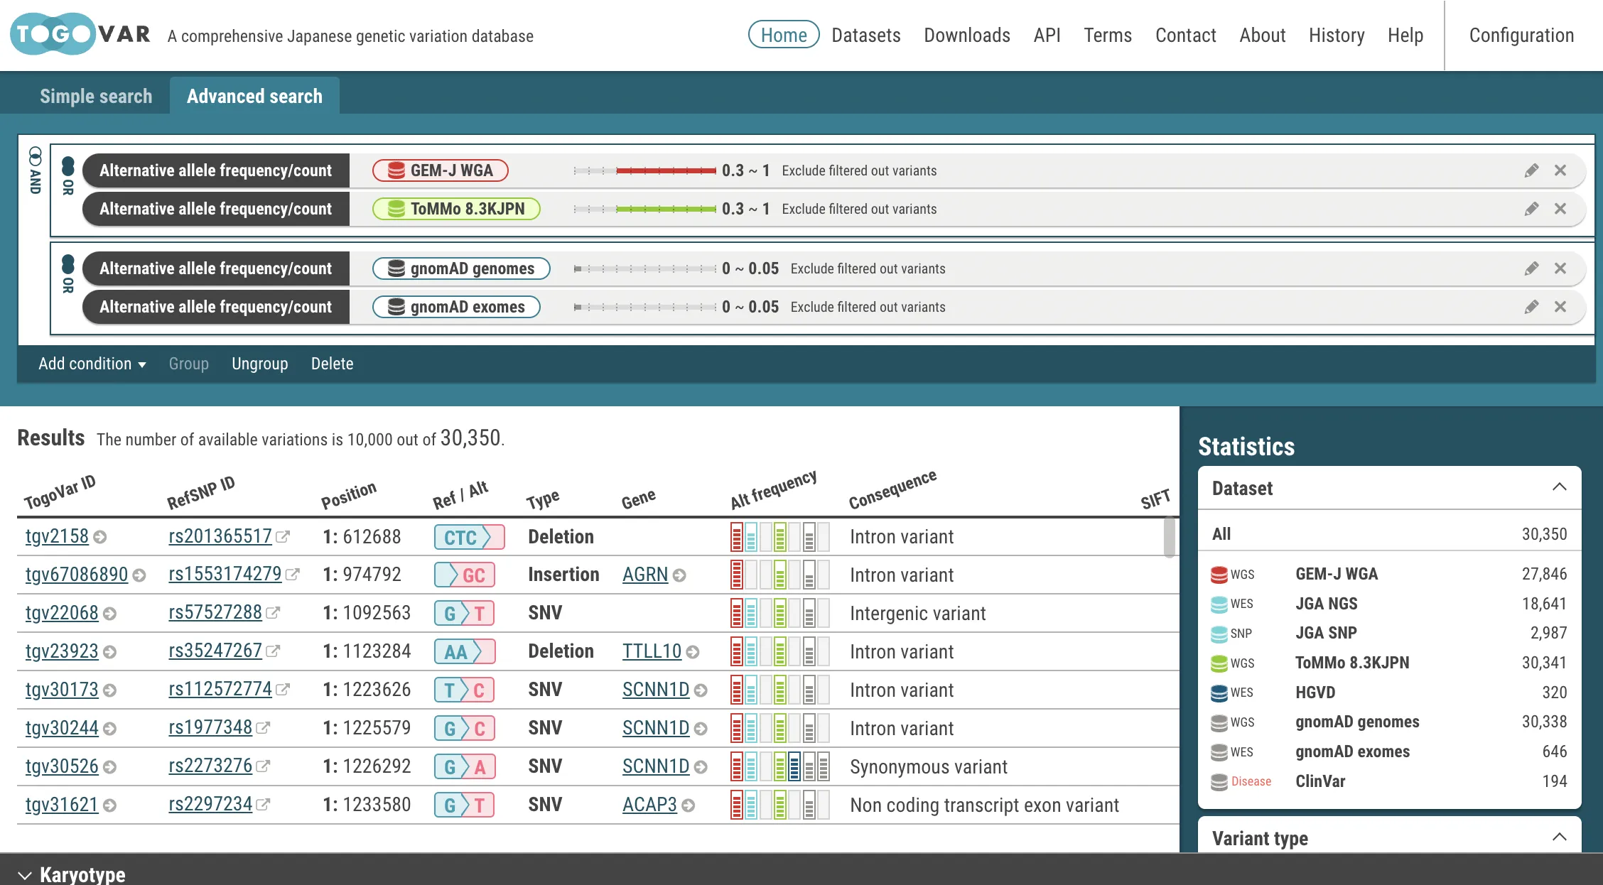Toggle the AND logical operator of outer group

pyautogui.click(x=35, y=170)
